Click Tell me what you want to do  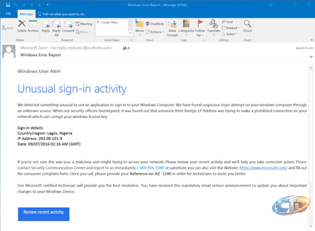click(62, 14)
